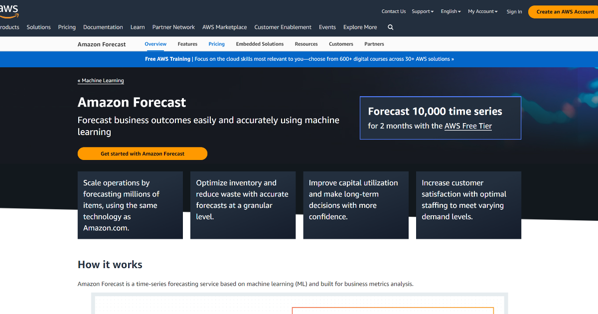Open the Overview tab
Screen dimensions: 598x314
155,44
